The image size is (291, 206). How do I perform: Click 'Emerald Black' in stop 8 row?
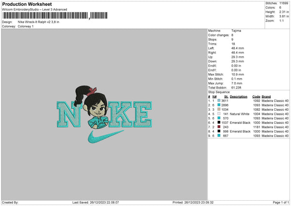click(240, 132)
